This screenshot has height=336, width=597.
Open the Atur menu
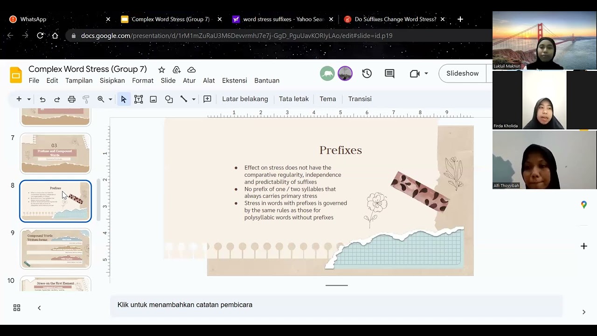(x=189, y=80)
